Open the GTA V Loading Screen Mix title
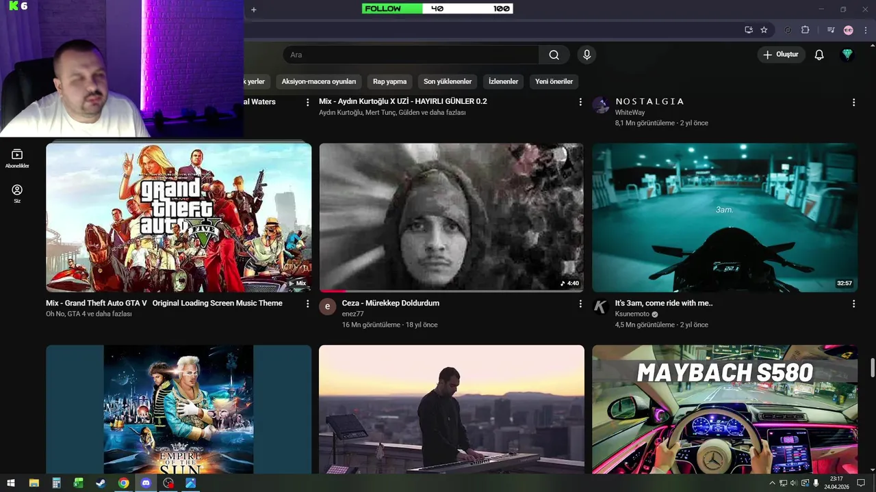876x492 pixels. [164, 303]
